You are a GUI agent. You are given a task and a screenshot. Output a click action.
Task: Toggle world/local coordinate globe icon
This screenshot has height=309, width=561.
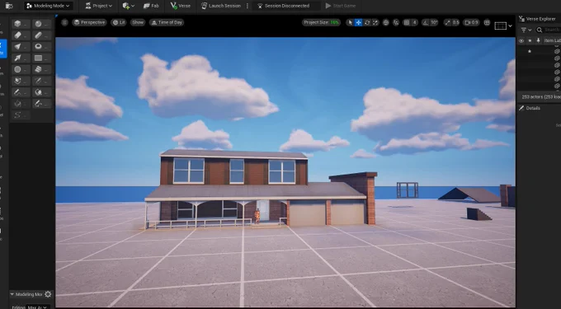(386, 22)
